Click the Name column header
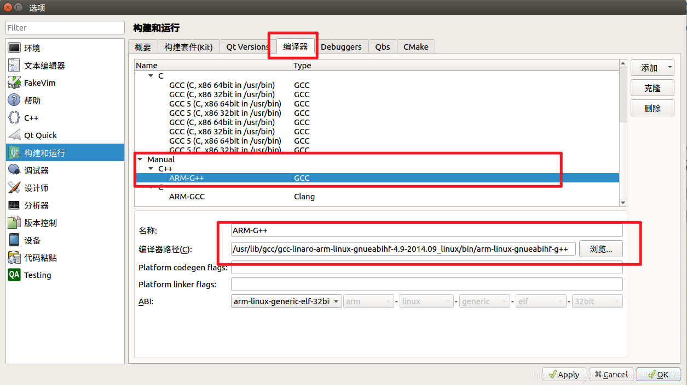The image size is (687, 385). (x=213, y=66)
